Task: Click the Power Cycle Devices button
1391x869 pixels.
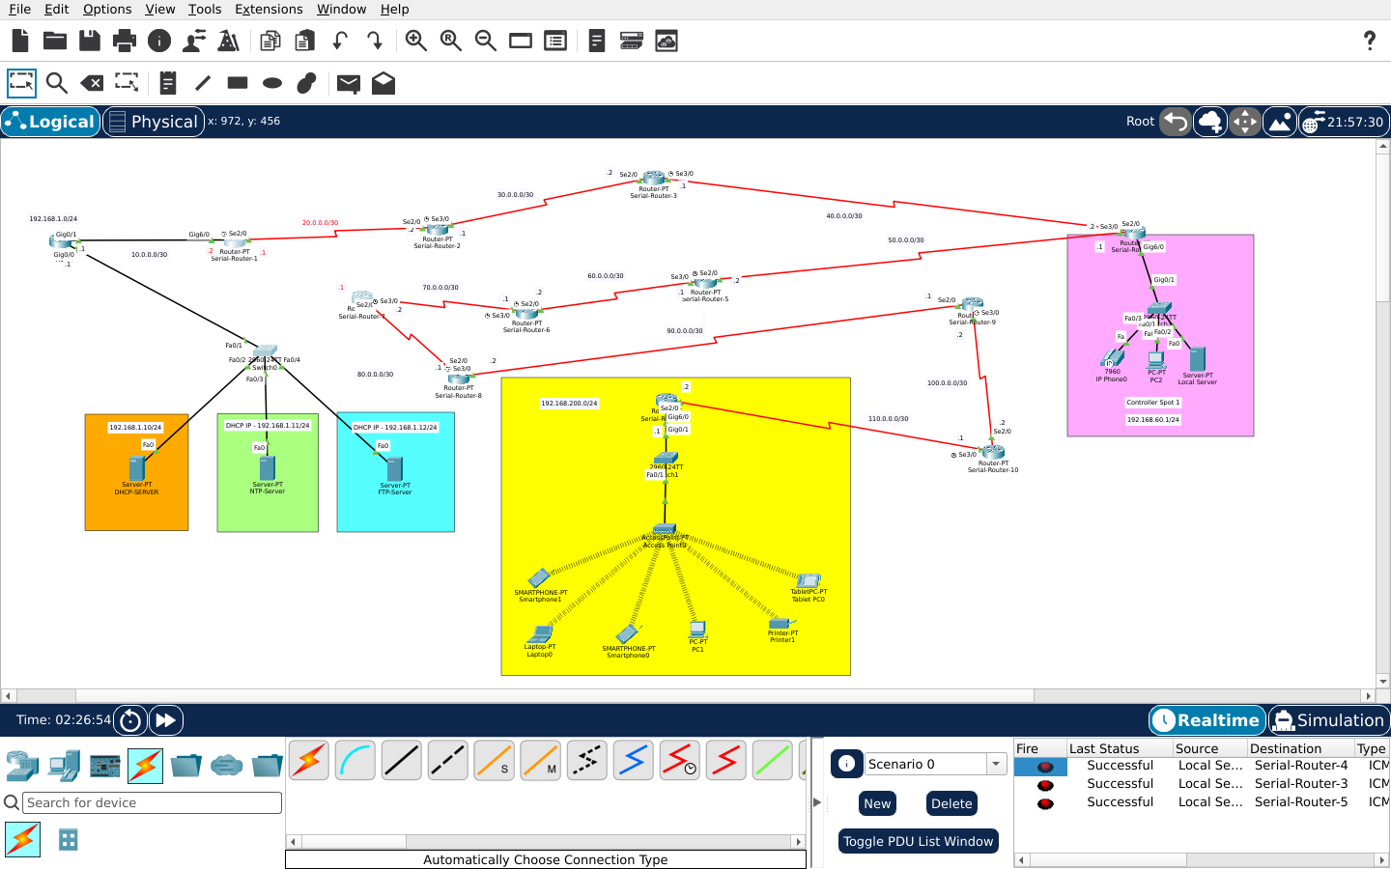Action: (x=131, y=720)
